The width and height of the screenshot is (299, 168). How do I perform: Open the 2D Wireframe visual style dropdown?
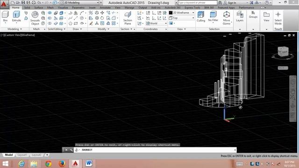182,13
